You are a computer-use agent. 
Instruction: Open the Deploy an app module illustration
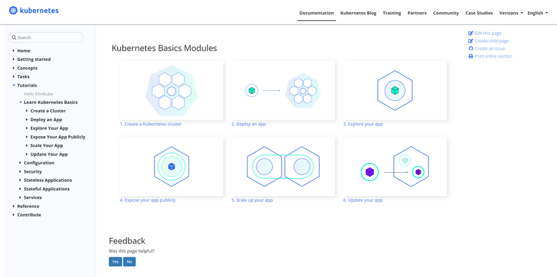[282, 90]
